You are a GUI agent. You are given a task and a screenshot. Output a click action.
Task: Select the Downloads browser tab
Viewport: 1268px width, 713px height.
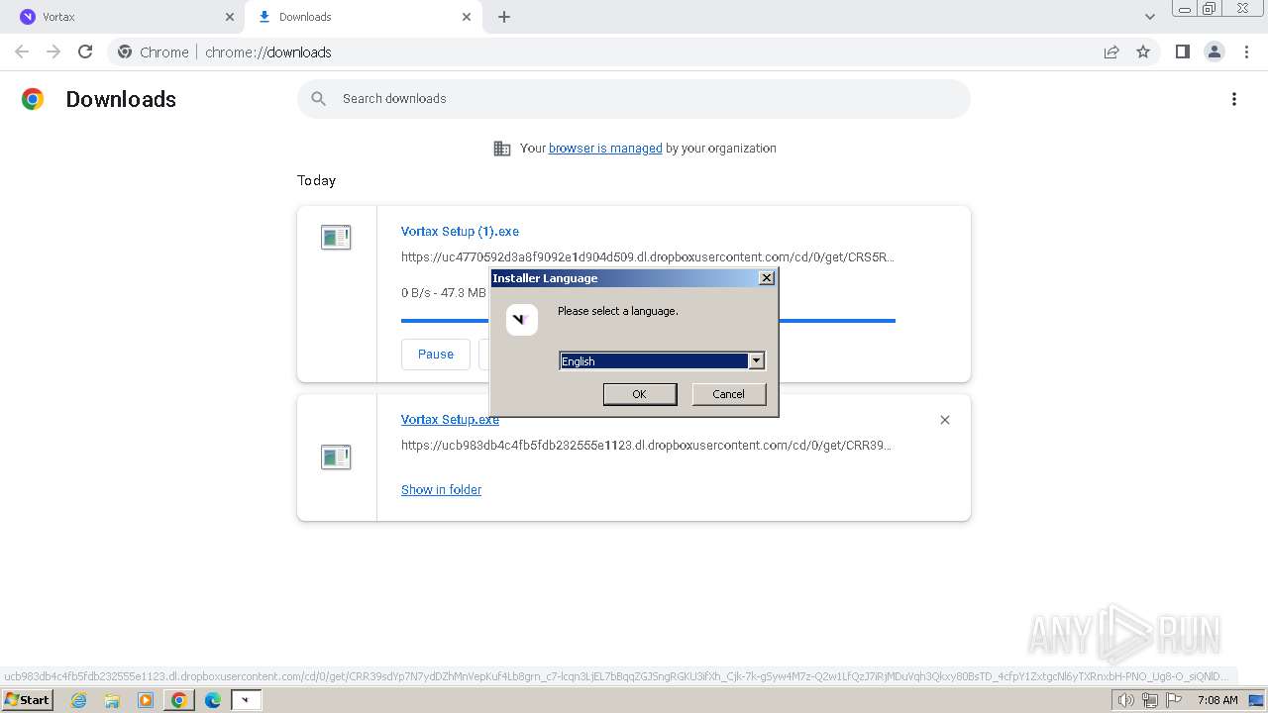pos(362,17)
